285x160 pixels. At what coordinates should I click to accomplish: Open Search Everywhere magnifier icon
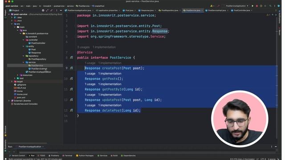pos(270,6)
